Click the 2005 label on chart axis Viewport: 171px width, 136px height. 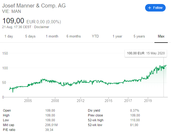28,101
